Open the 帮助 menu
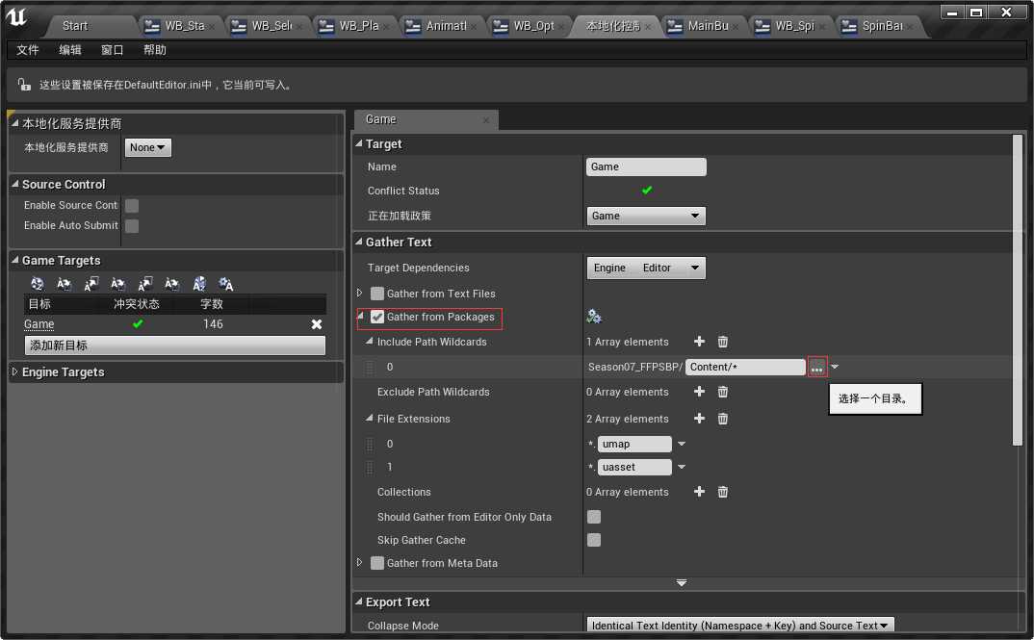The width and height of the screenshot is (1034, 640). point(154,50)
